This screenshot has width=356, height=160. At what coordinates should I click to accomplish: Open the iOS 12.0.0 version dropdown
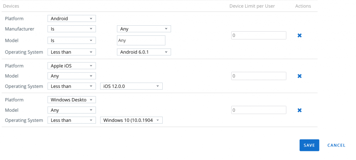(131, 86)
